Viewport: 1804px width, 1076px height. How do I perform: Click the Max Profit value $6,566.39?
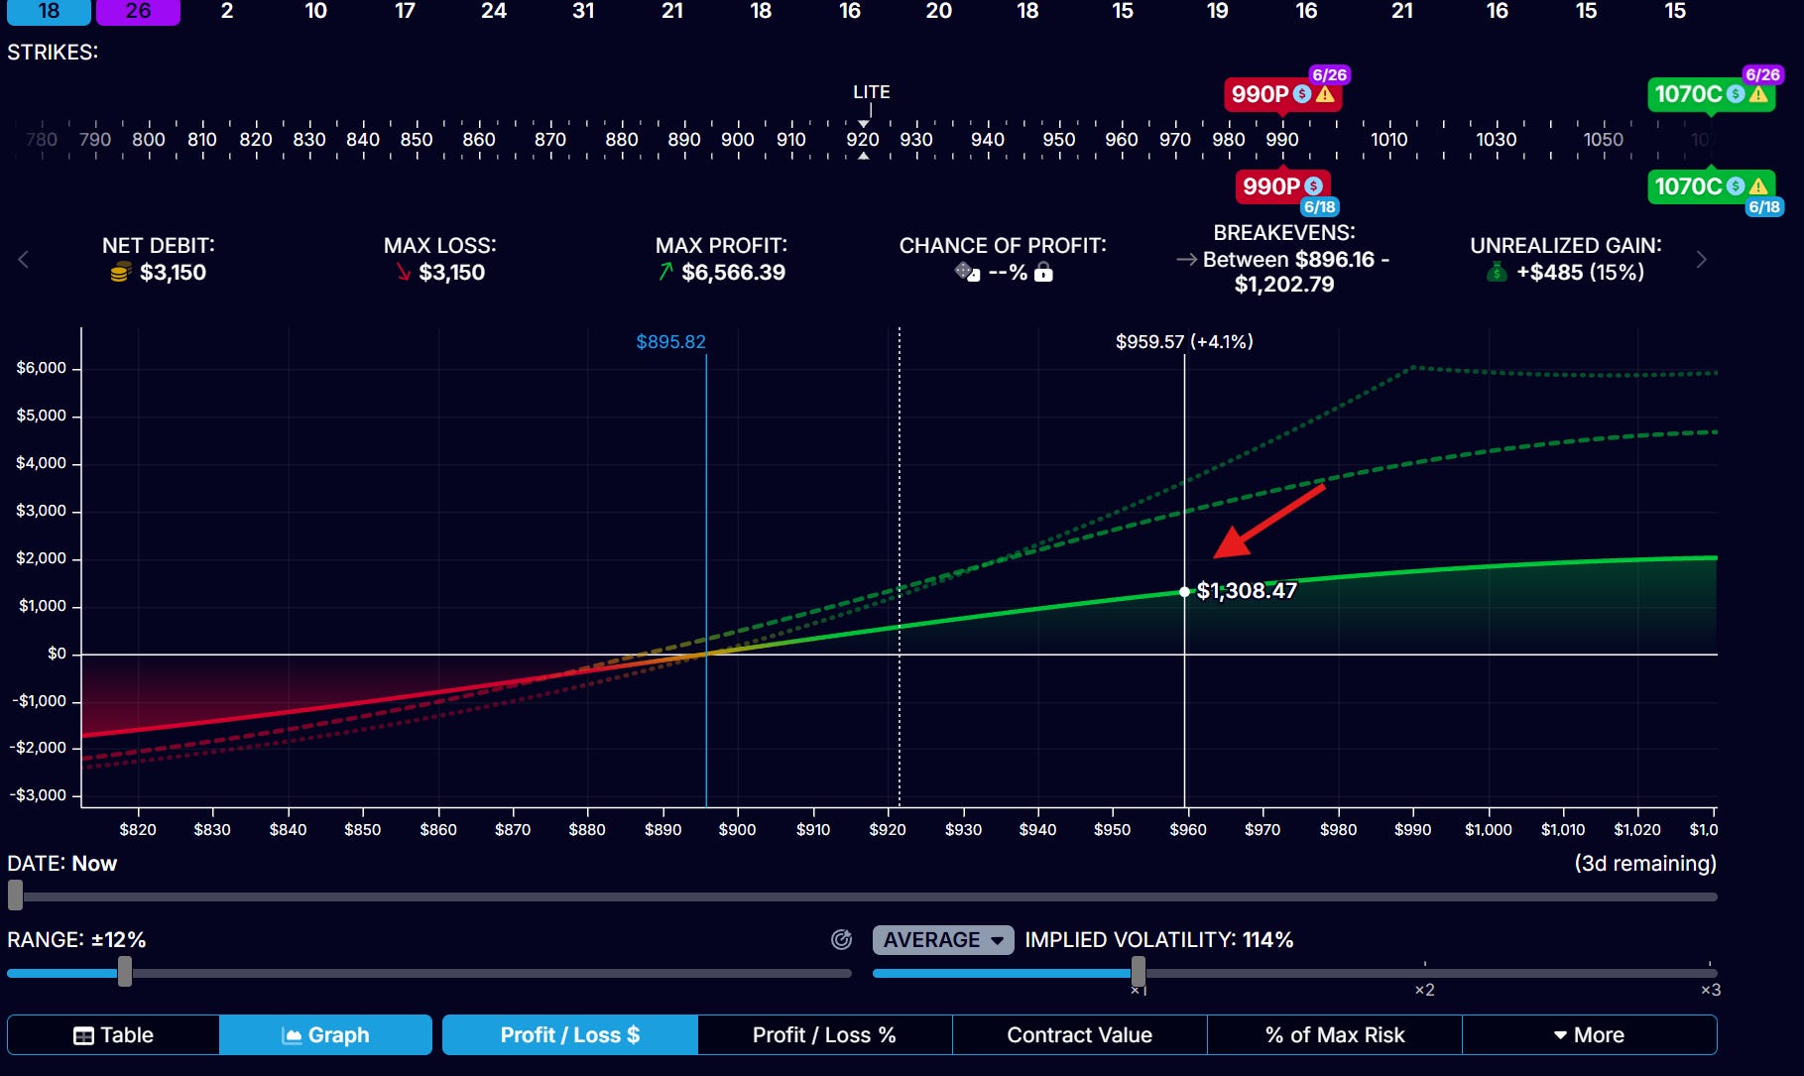coord(734,273)
